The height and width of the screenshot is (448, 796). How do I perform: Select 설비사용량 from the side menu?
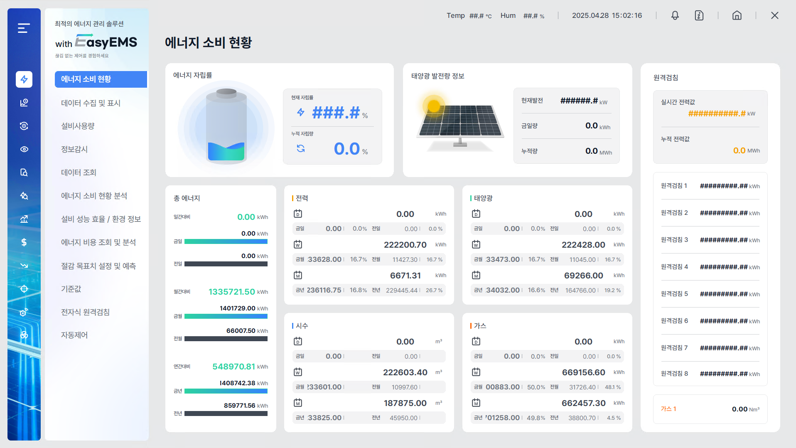(x=78, y=126)
